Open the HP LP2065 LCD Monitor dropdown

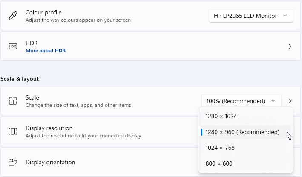251,16
